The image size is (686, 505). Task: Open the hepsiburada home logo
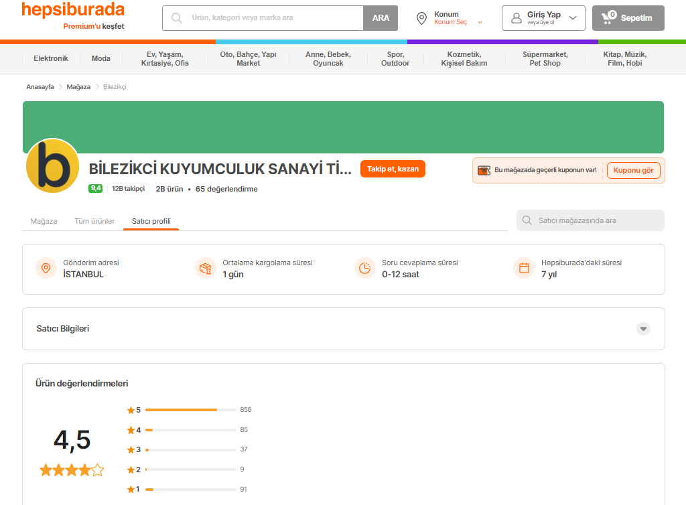[x=73, y=9]
